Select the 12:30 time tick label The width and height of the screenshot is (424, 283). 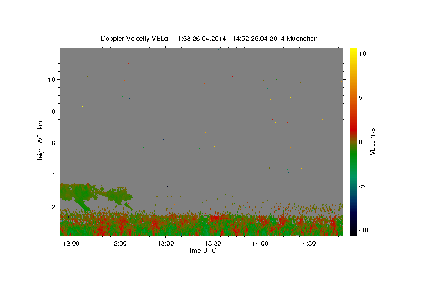click(118, 243)
